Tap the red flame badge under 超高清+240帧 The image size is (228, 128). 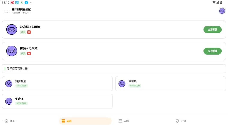point(29,32)
